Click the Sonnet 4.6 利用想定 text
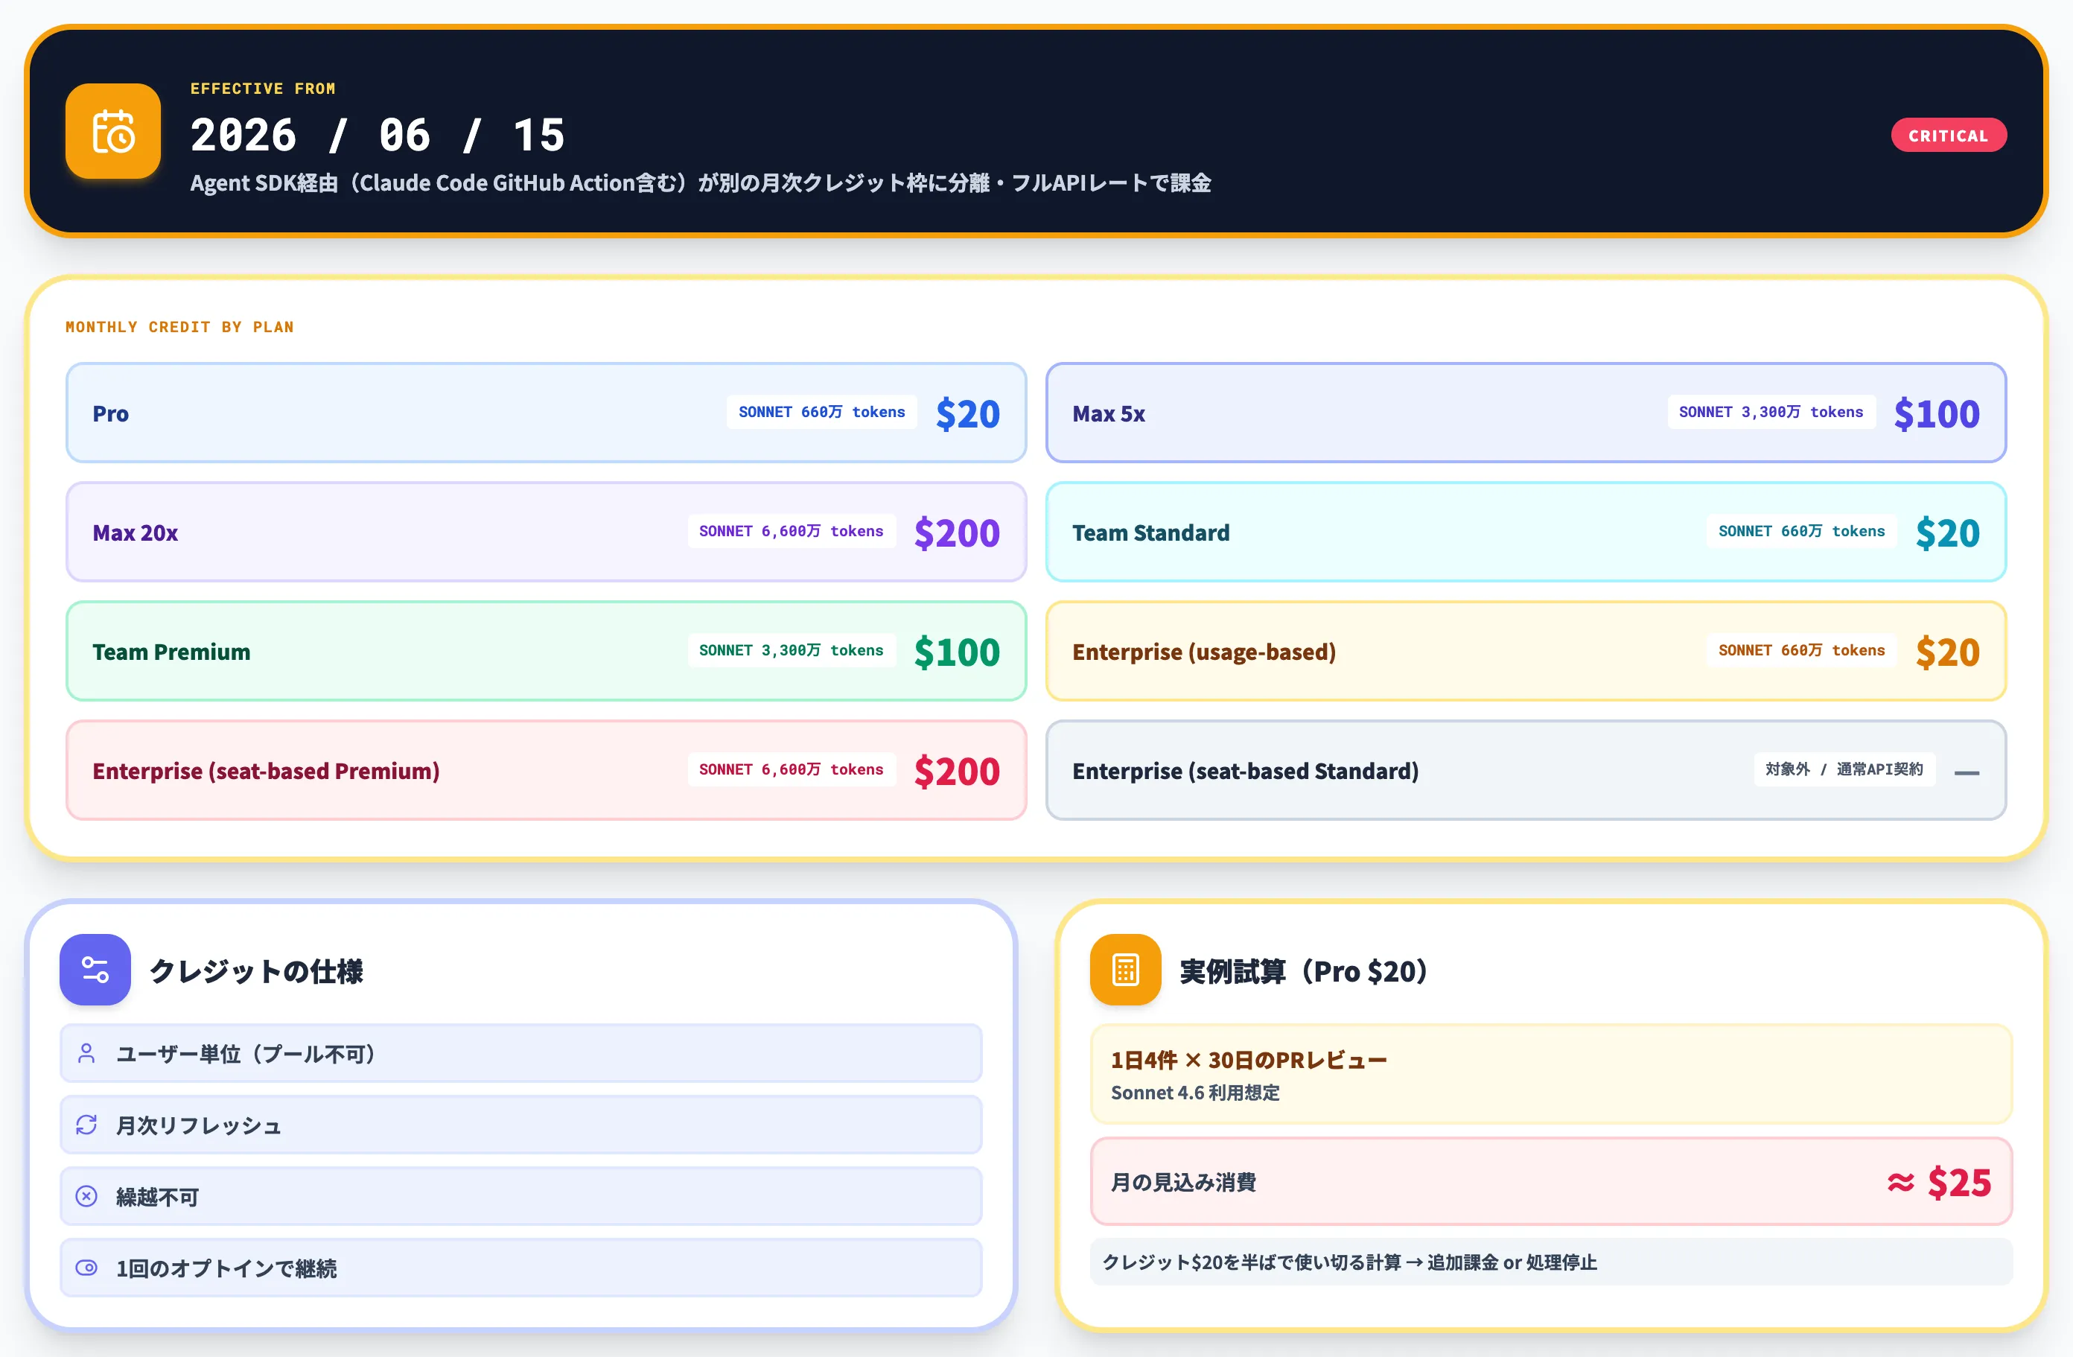Viewport: 2073px width, 1357px height. (1195, 1092)
